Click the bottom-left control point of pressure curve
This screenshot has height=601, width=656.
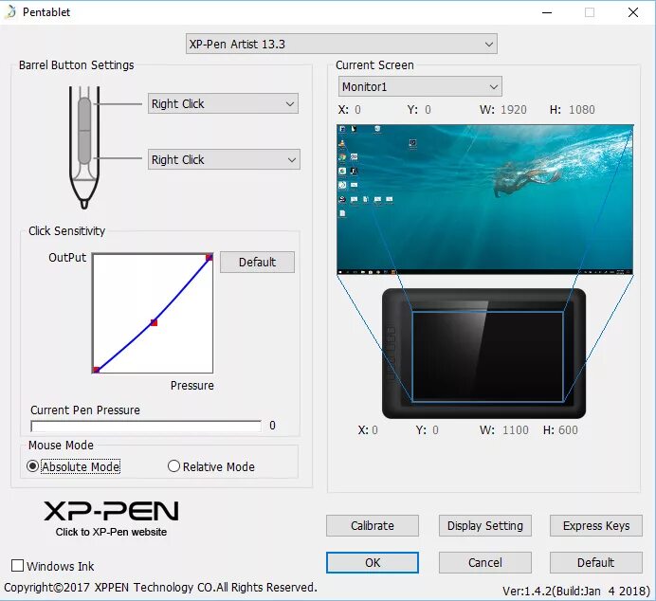point(97,370)
